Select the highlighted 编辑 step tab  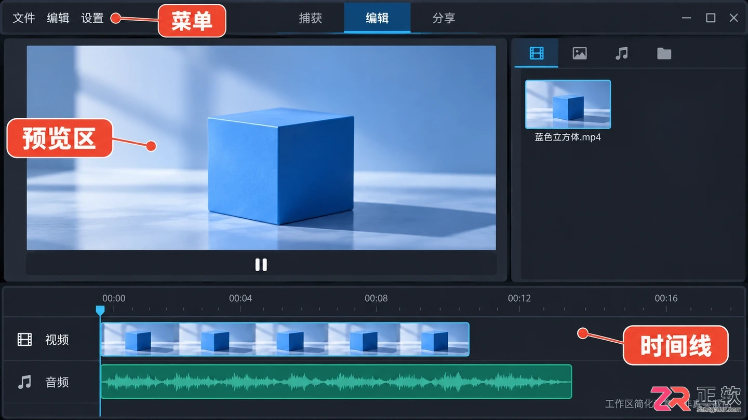377,18
